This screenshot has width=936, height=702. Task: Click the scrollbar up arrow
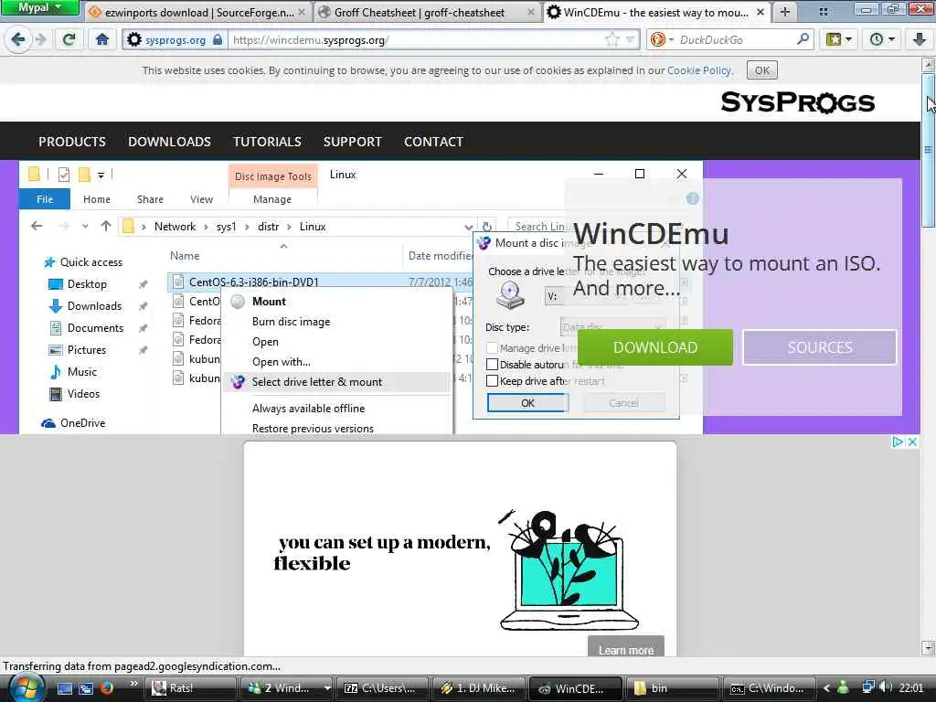[x=929, y=64]
